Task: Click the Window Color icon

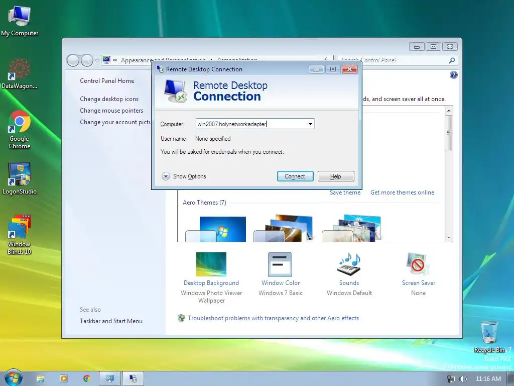Action: [x=280, y=264]
